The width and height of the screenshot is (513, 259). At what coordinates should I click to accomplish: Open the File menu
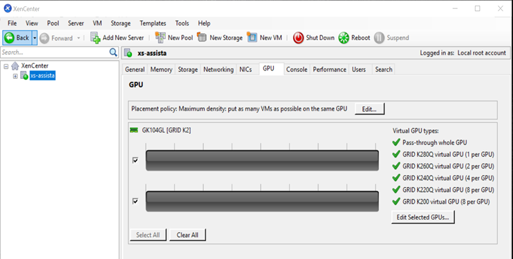[12, 23]
